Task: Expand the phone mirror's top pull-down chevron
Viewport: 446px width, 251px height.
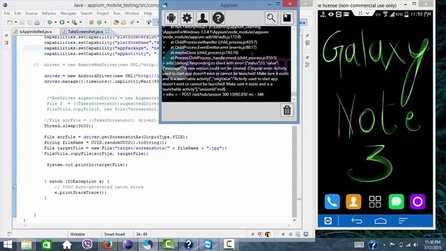Action: (367, 13)
